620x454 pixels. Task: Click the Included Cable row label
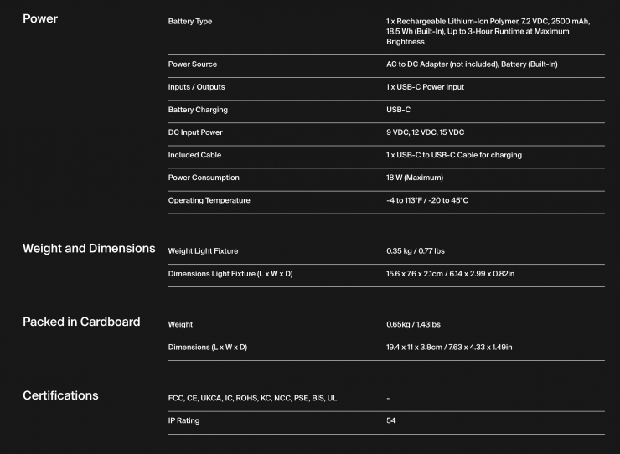click(x=194, y=155)
